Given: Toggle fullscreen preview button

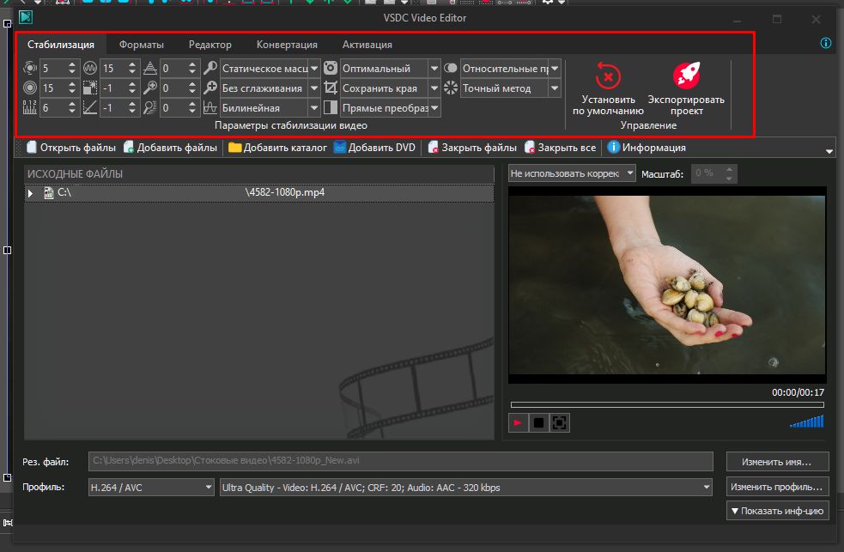Looking at the screenshot, I should 559,423.
